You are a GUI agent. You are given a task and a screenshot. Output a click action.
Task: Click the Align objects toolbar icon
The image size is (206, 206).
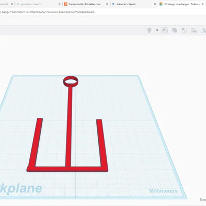coord(194,30)
